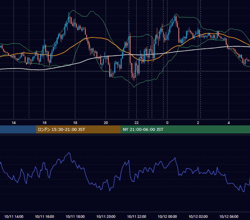Click the 10/12 00:00 date label
The height and width of the screenshot is (220, 250).
pyautogui.click(x=167, y=216)
